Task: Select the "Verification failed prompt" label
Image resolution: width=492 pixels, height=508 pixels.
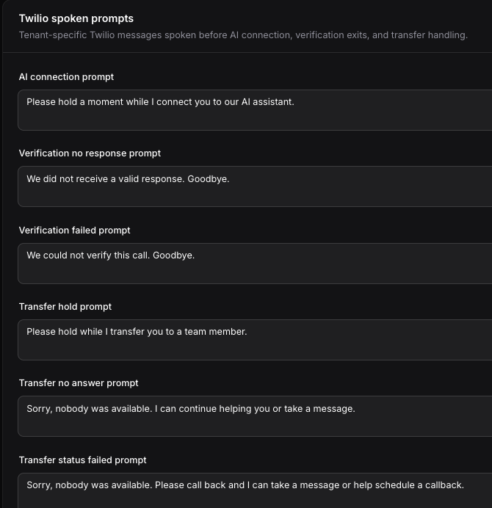Action: pos(75,230)
